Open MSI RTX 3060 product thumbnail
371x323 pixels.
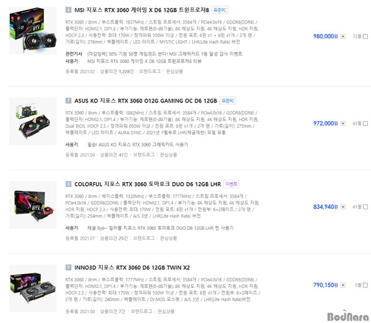[33, 30]
